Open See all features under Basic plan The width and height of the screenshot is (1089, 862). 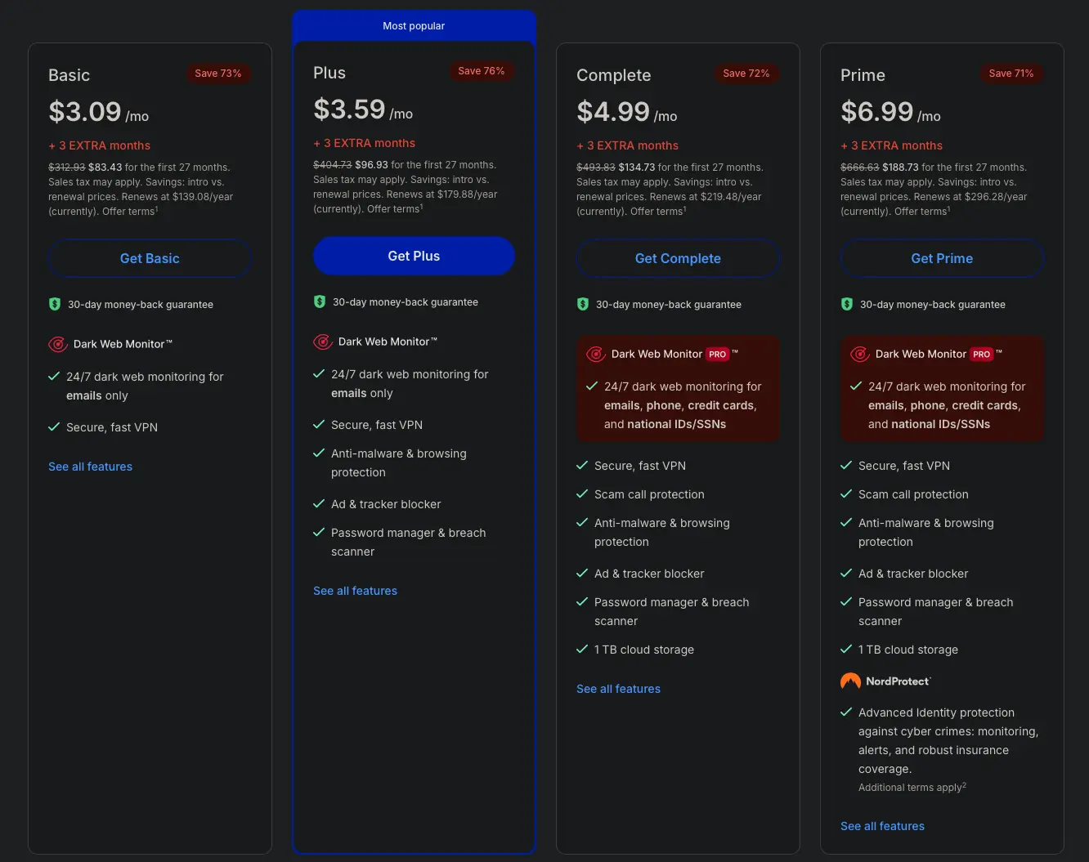click(90, 467)
